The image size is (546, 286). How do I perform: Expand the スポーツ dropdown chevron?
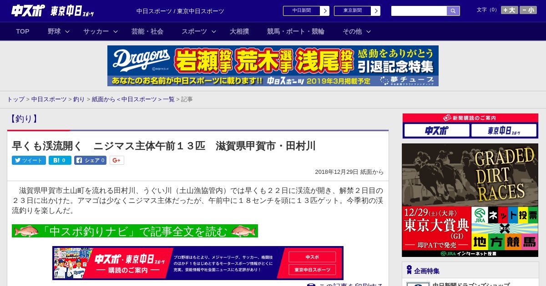(214, 31)
